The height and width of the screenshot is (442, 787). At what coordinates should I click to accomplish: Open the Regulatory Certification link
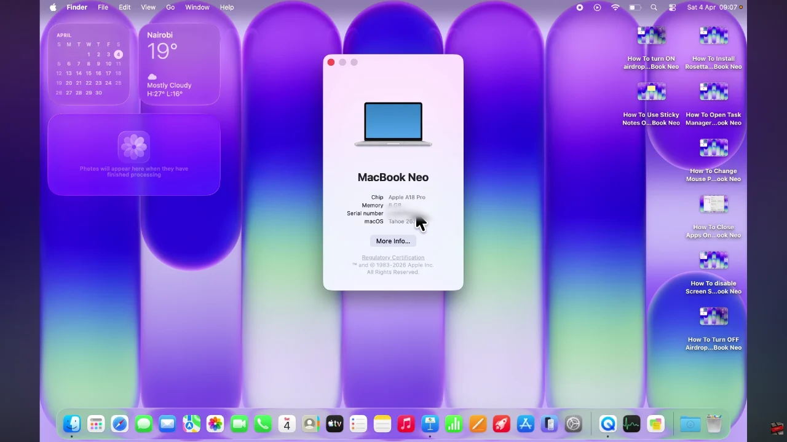pyautogui.click(x=393, y=257)
